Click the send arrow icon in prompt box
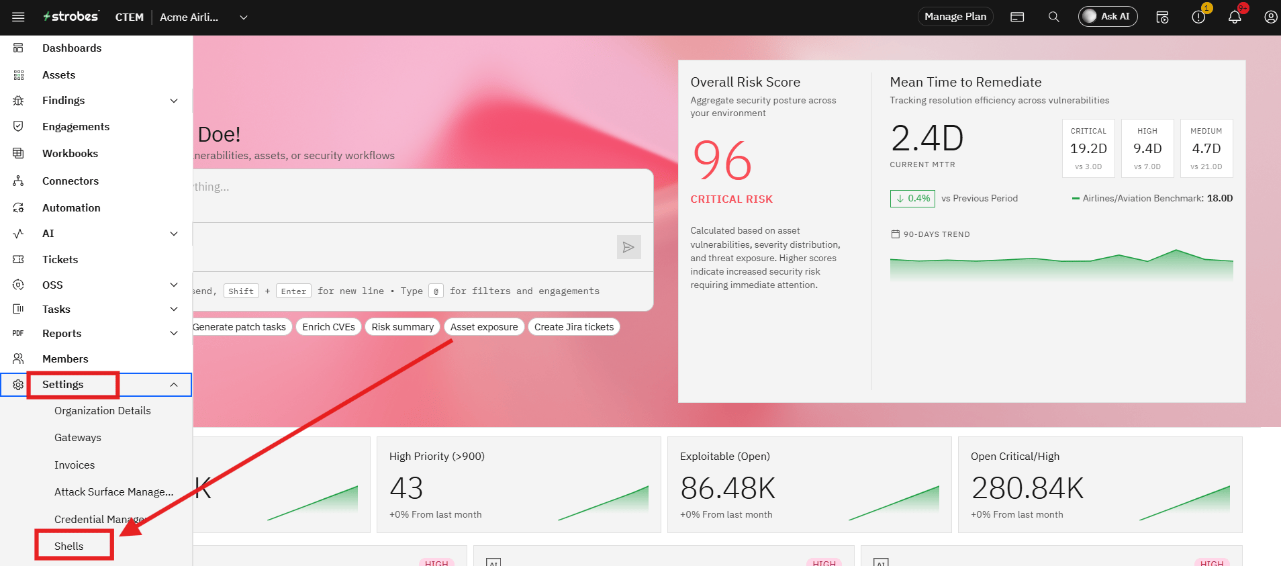The height and width of the screenshot is (566, 1281). 628,247
